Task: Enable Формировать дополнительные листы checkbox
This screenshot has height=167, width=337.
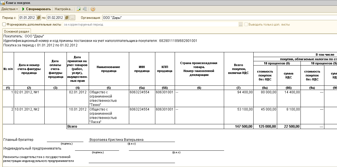Action: pyautogui.click(x=4, y=24)
